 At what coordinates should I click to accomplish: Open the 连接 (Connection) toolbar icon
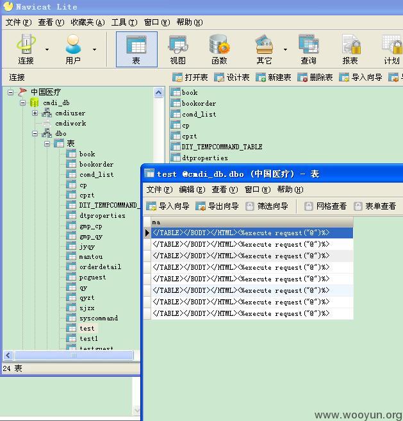pos(26,49)
